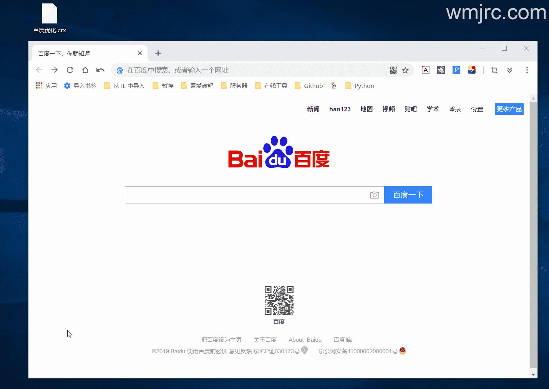Click the blue P extension icon
The image size is (549, 389).
point(456,70)
